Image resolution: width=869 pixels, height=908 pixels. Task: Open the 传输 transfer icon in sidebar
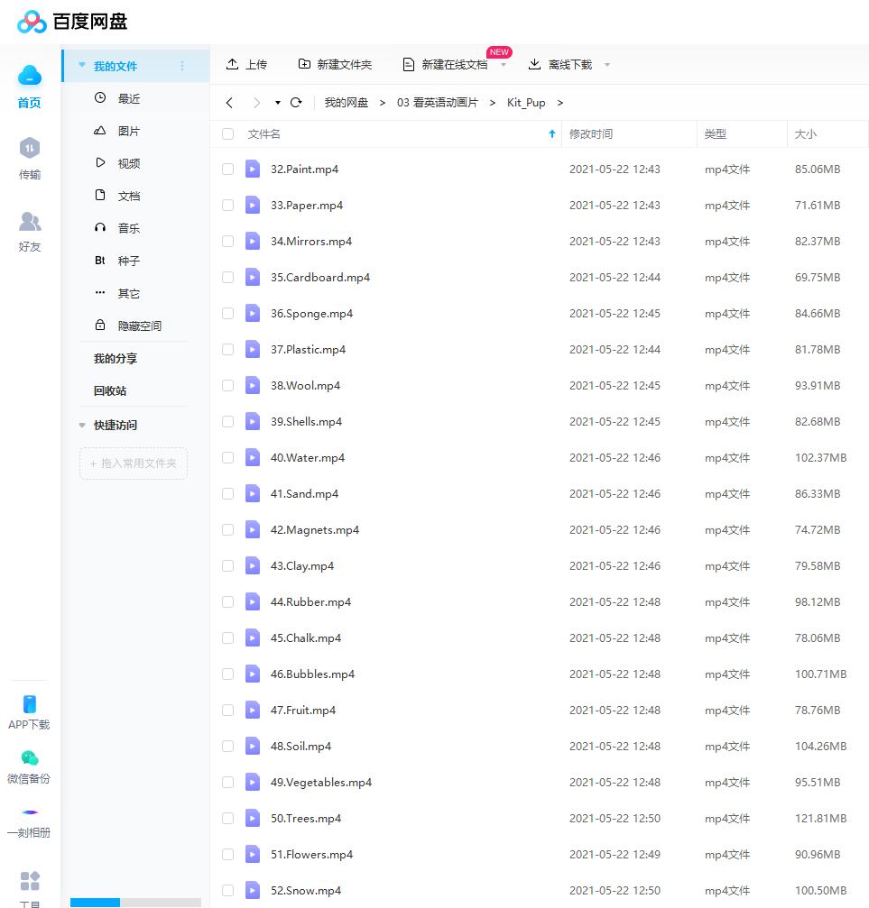(x=30, y=148)
